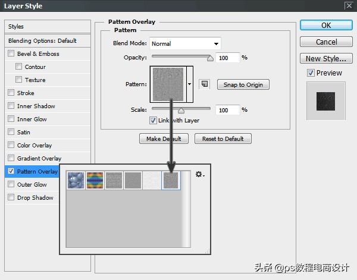Select the horizontal lined gray pattern thumbnail
357x280 pixels.
pyautogui.click(x=114, y=180)
